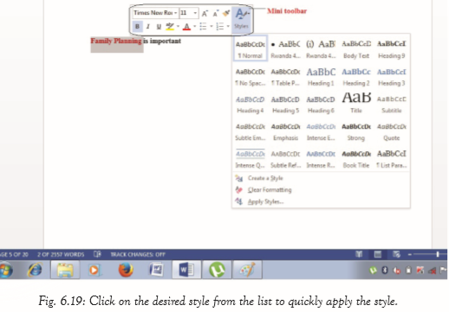Open Windows Media Player from taskbar

click(94, 271)
